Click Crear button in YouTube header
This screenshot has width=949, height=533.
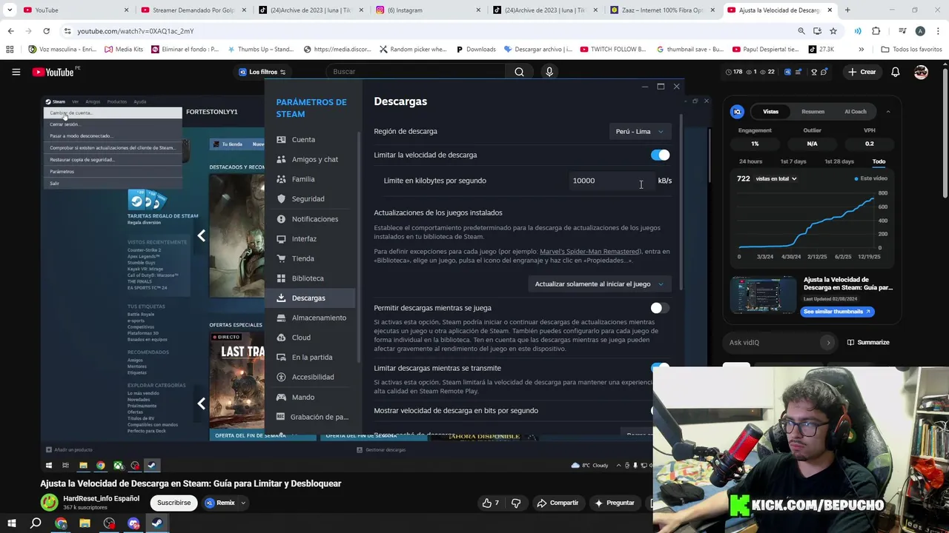[x=862, y=72]
